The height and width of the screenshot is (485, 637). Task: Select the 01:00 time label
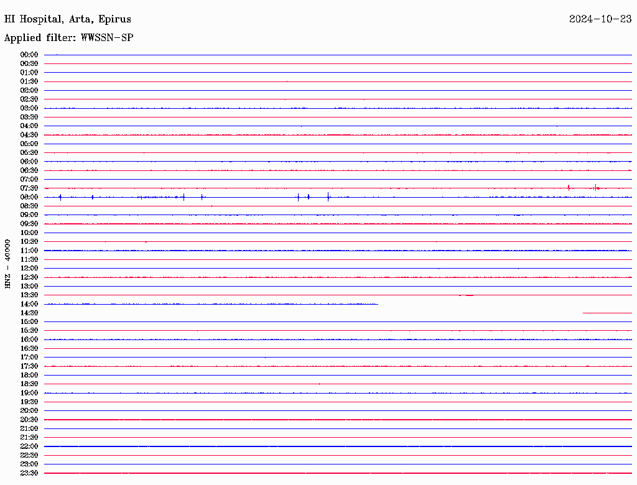29,73
